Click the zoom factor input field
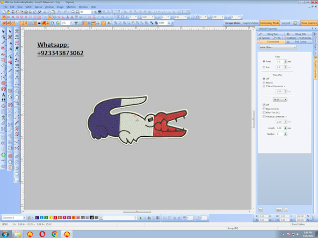 coord(85,12)
